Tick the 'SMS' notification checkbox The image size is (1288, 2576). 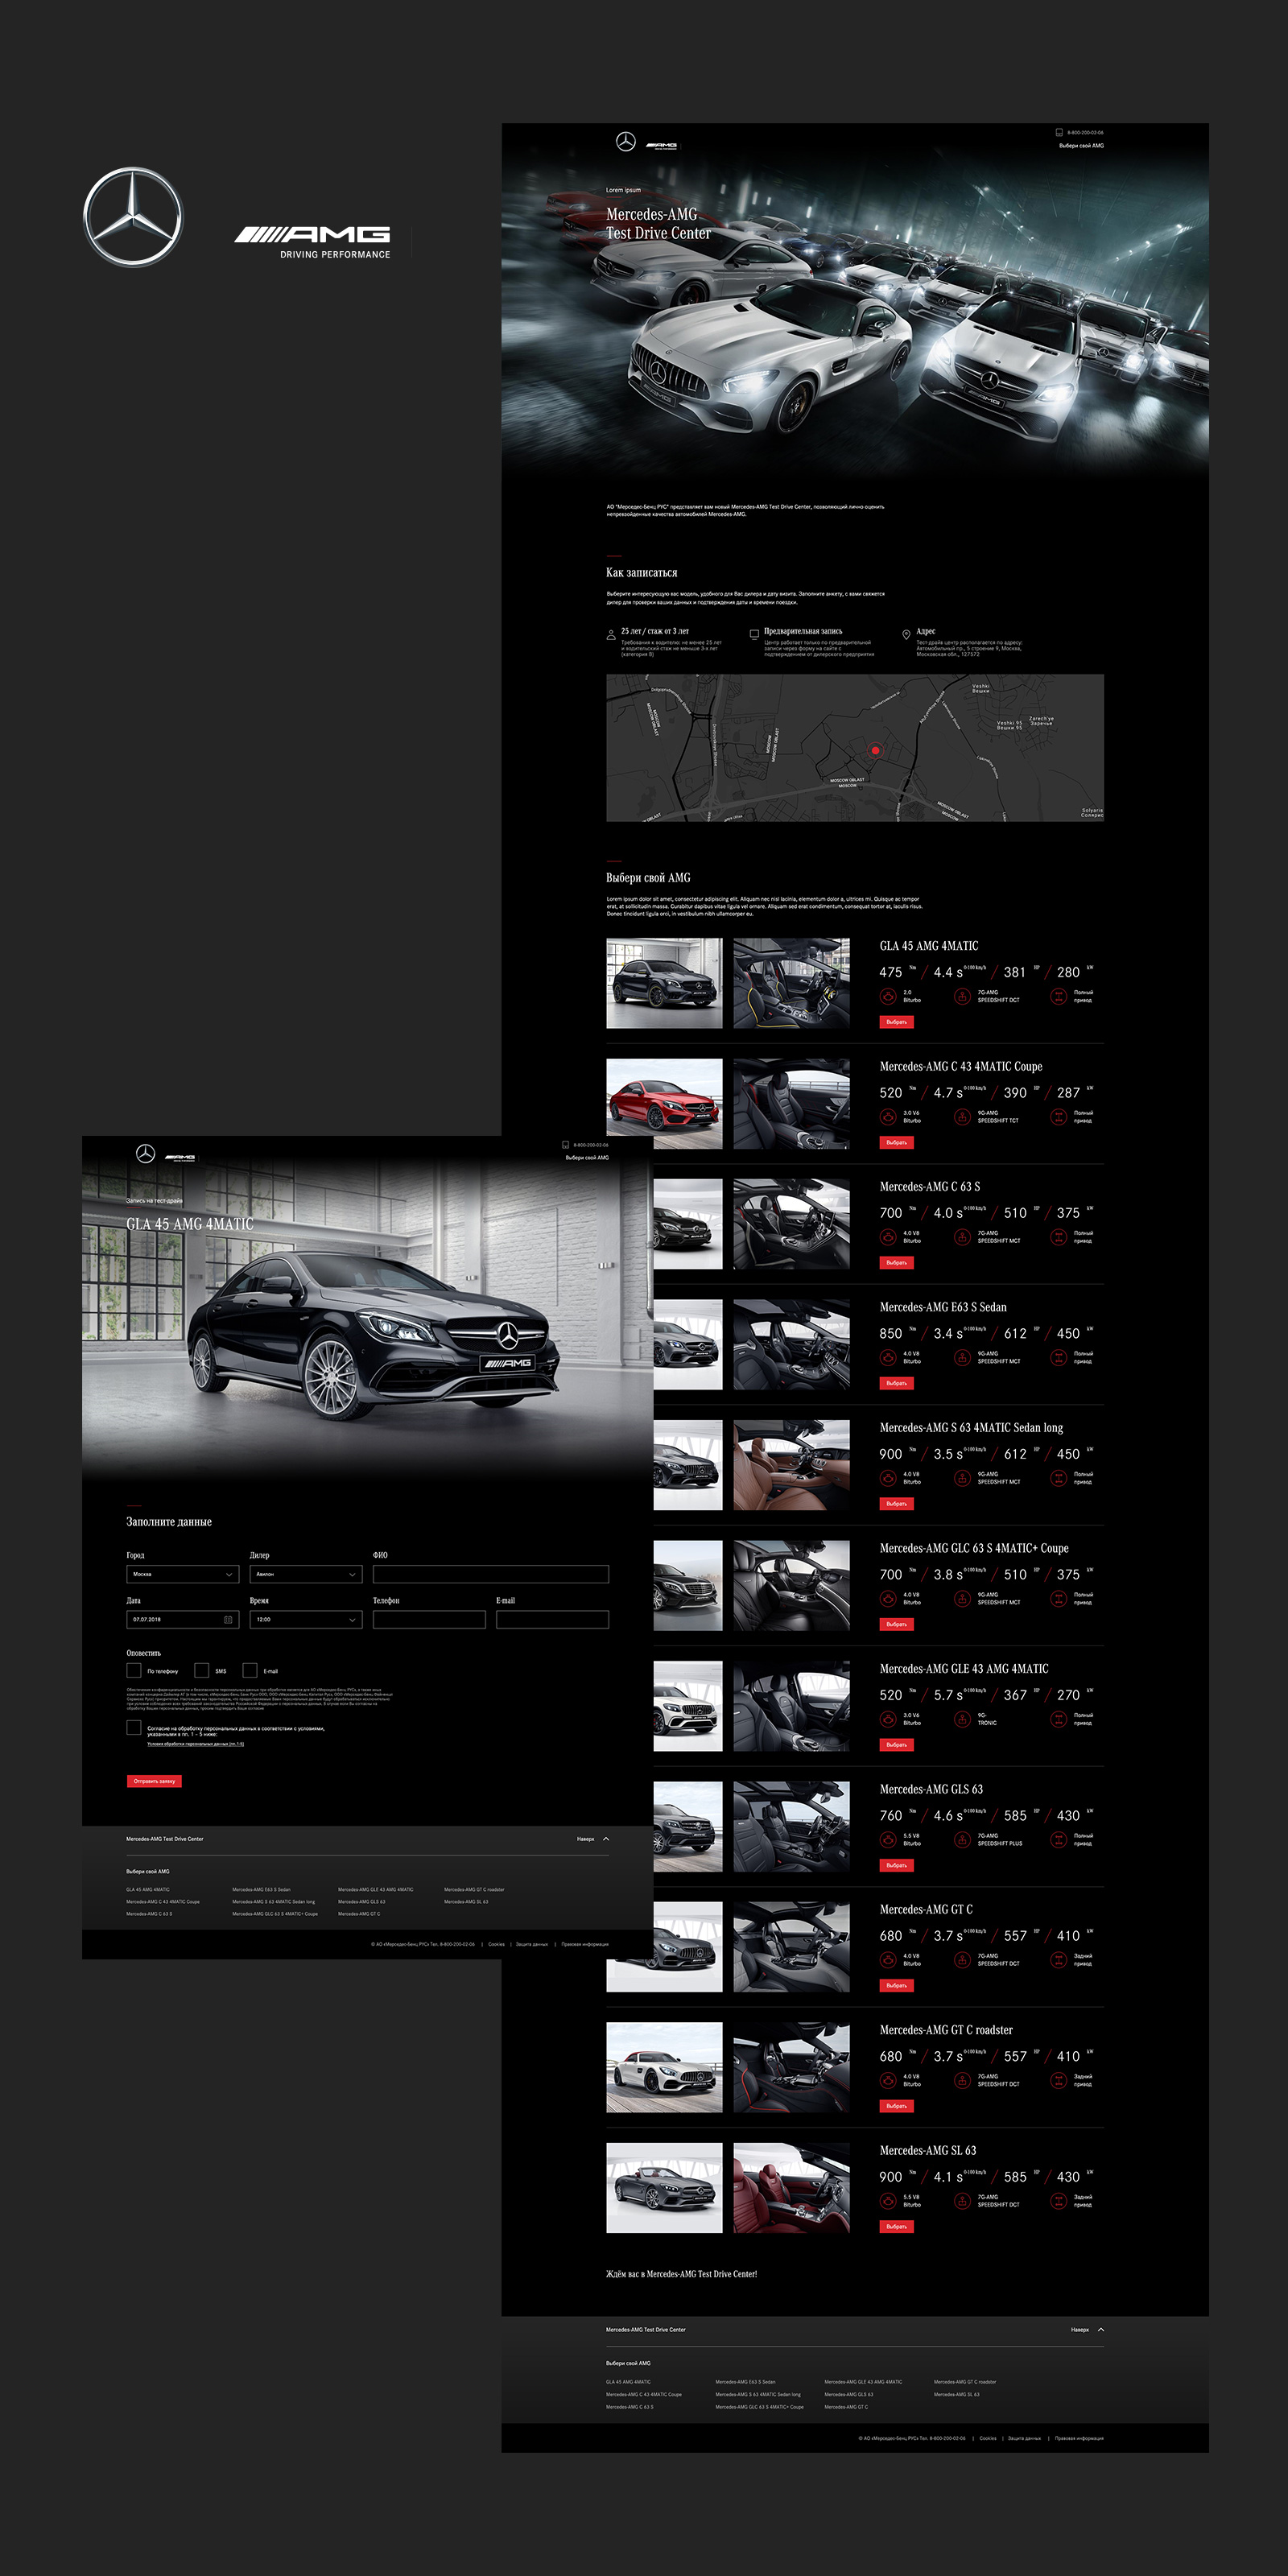pyautogui.click(x=202, y=1670)
